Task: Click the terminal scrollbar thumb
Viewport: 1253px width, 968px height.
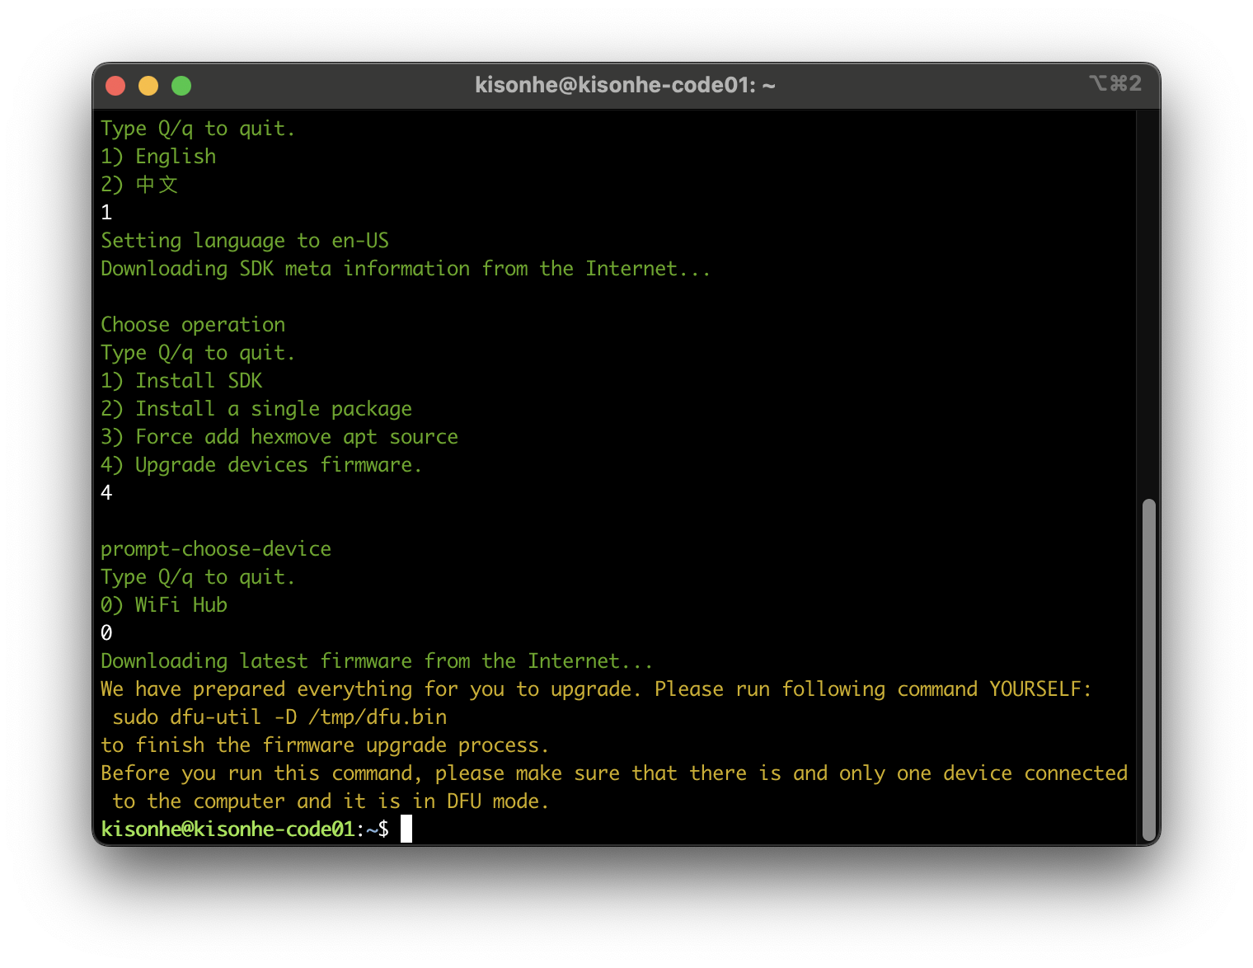Action: click(x=1148, y=669)
